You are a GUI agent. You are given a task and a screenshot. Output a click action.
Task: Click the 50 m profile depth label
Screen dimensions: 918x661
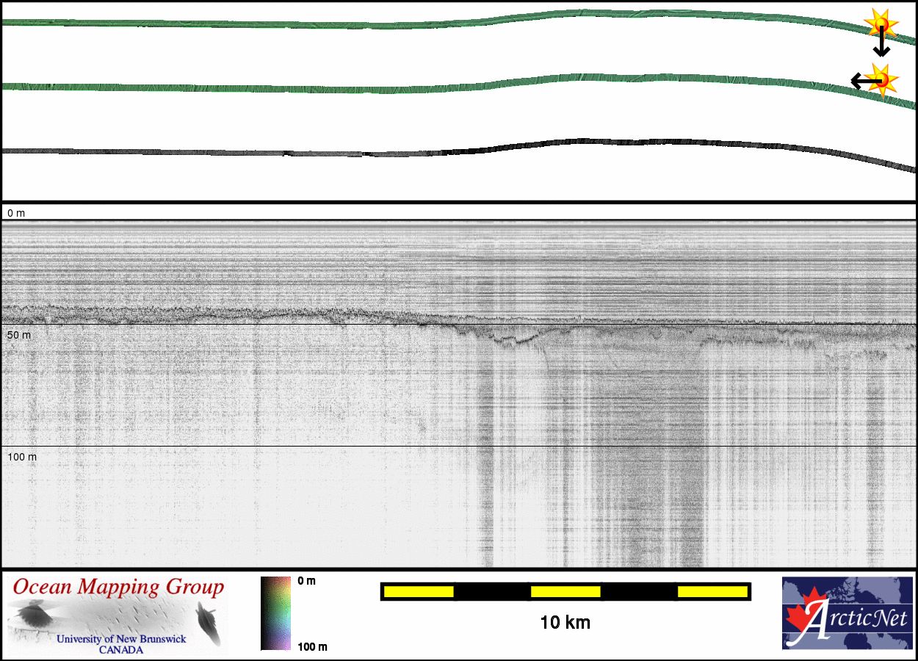coord(18,335)
